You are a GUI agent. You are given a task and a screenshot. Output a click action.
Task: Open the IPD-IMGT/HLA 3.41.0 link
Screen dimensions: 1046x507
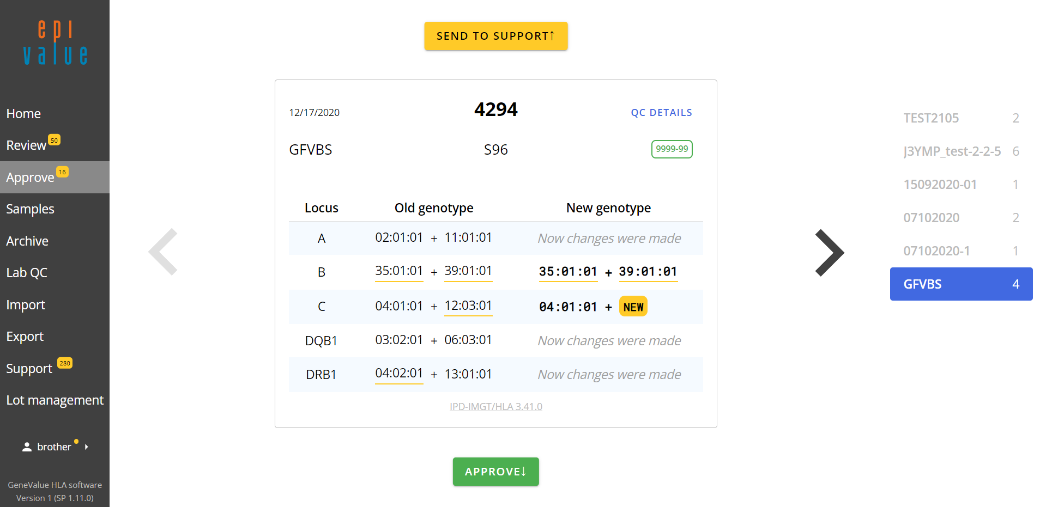495,407
